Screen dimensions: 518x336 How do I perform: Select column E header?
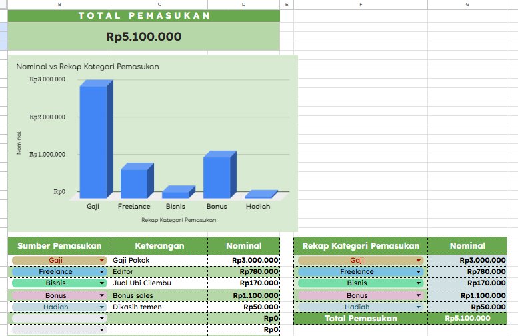click(x=287, y=4)
